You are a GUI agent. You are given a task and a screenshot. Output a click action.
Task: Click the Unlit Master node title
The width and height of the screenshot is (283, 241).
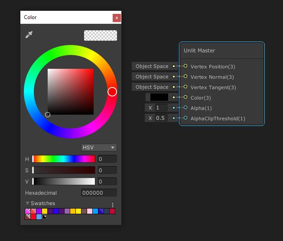[x=199, y=51]
